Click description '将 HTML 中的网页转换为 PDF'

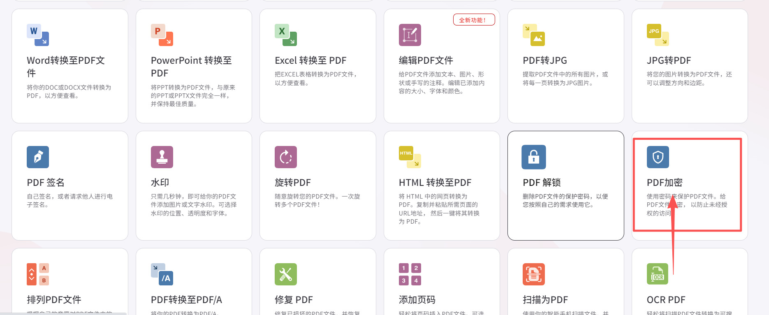(x=439, y=209)
